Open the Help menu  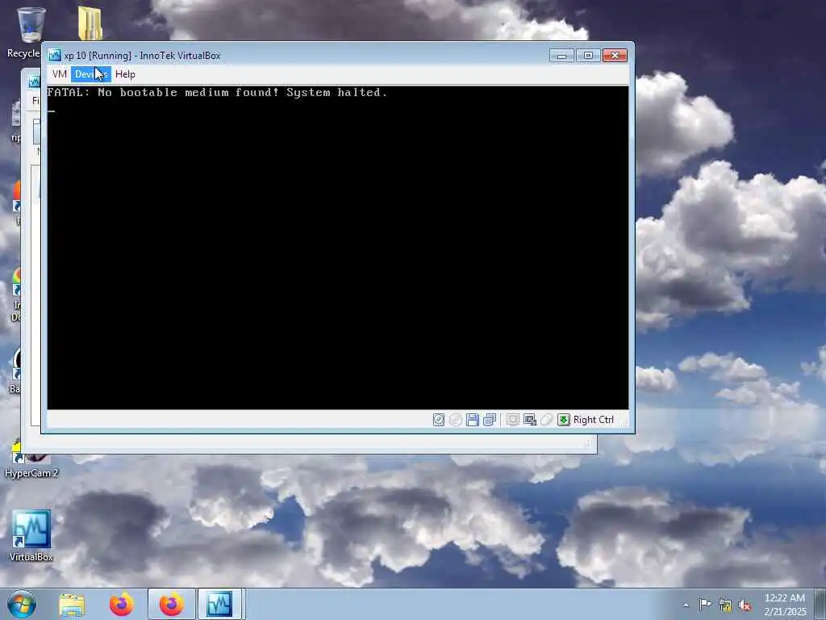click(125, 74)
